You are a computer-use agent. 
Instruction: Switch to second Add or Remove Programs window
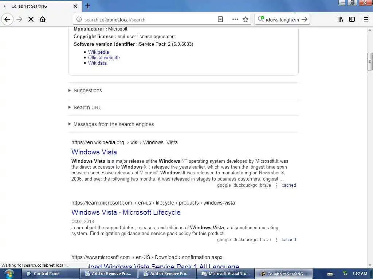tap(167, 274)
